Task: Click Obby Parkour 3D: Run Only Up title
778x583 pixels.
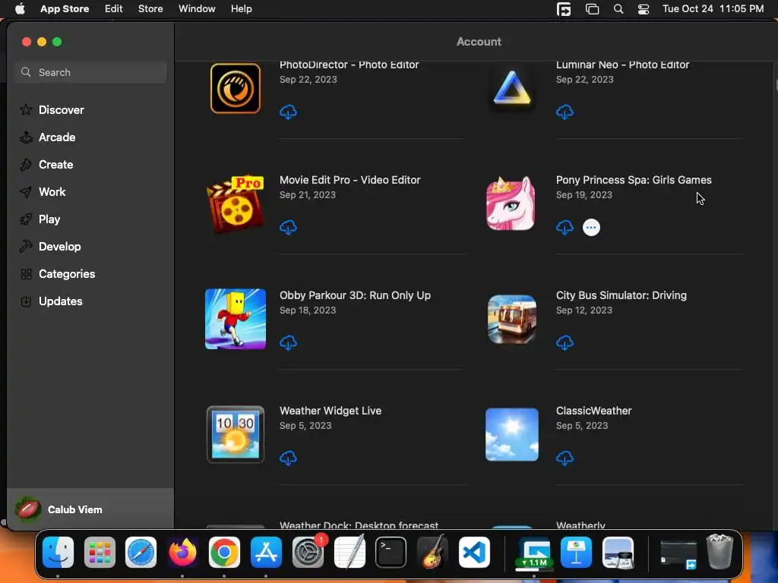Action: tap(355, 295)
